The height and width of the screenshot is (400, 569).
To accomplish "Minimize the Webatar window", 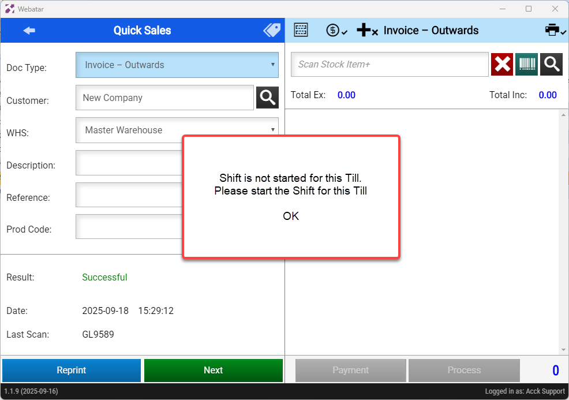I will pos(503,9).
